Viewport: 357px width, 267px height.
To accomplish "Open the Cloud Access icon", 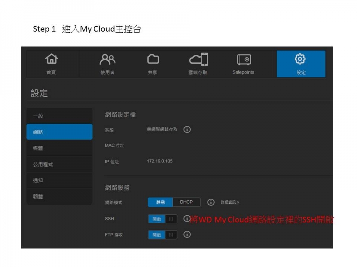I will click(198, 59).
